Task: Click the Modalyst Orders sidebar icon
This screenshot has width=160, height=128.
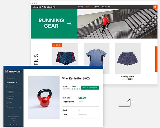Action: (x=7, y=92)
